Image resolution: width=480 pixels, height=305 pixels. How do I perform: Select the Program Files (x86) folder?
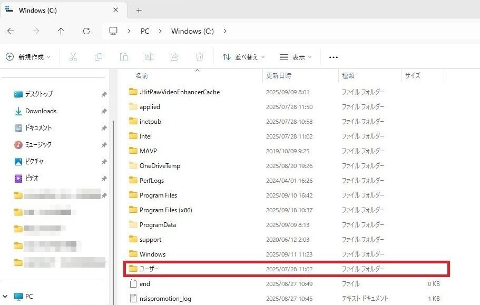coord(165,210)
